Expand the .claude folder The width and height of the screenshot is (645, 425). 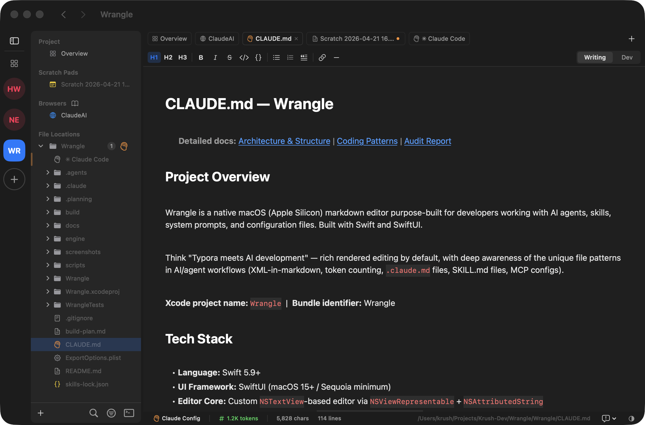[48, 186]
